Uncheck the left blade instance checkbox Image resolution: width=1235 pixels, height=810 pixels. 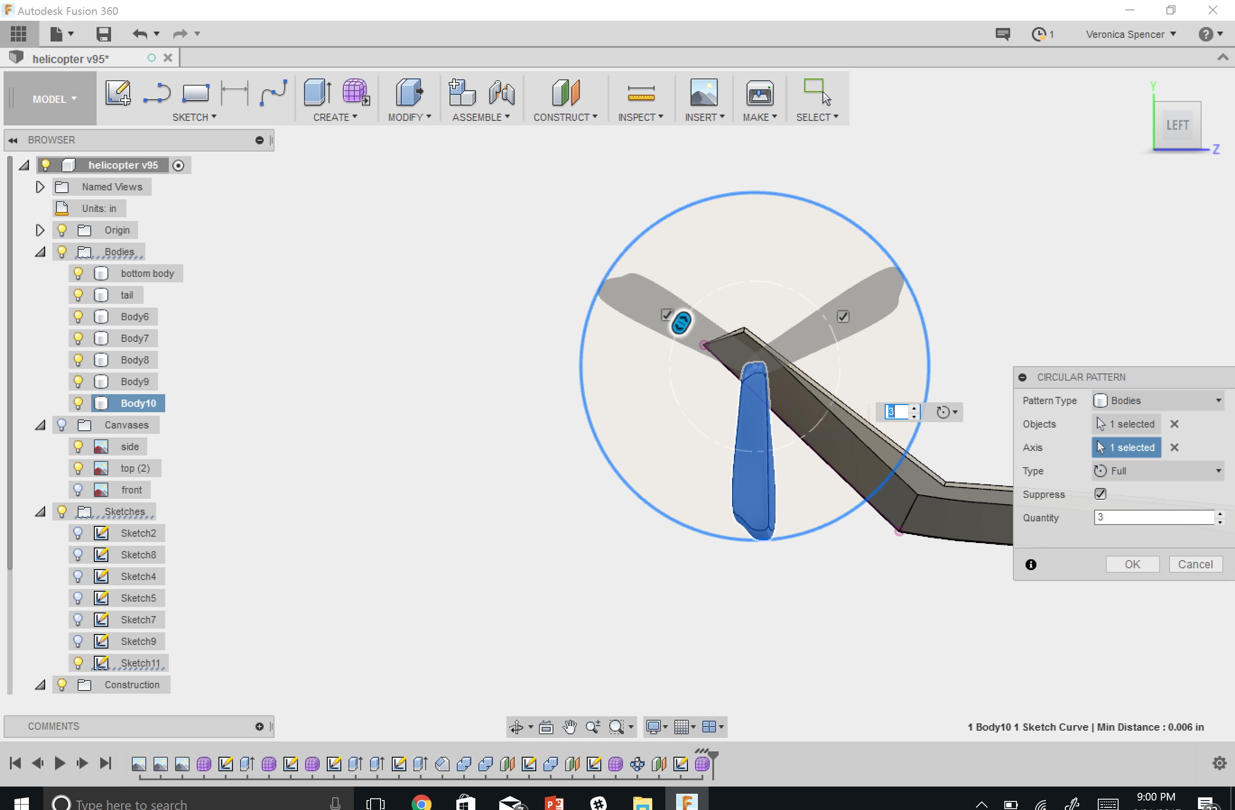[x=667, y=314]
